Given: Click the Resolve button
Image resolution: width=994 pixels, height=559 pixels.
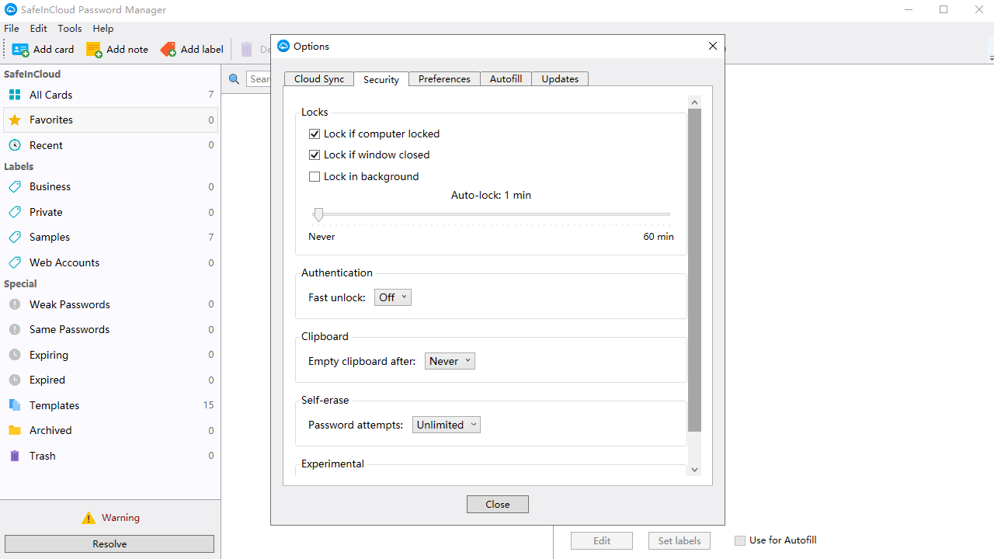Looking at the screenshot, I should pyautogui.click(x=109, y=543).
